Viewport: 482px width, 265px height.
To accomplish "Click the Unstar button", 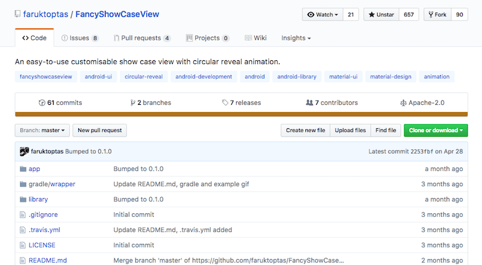I will click(x=381, y=14).
